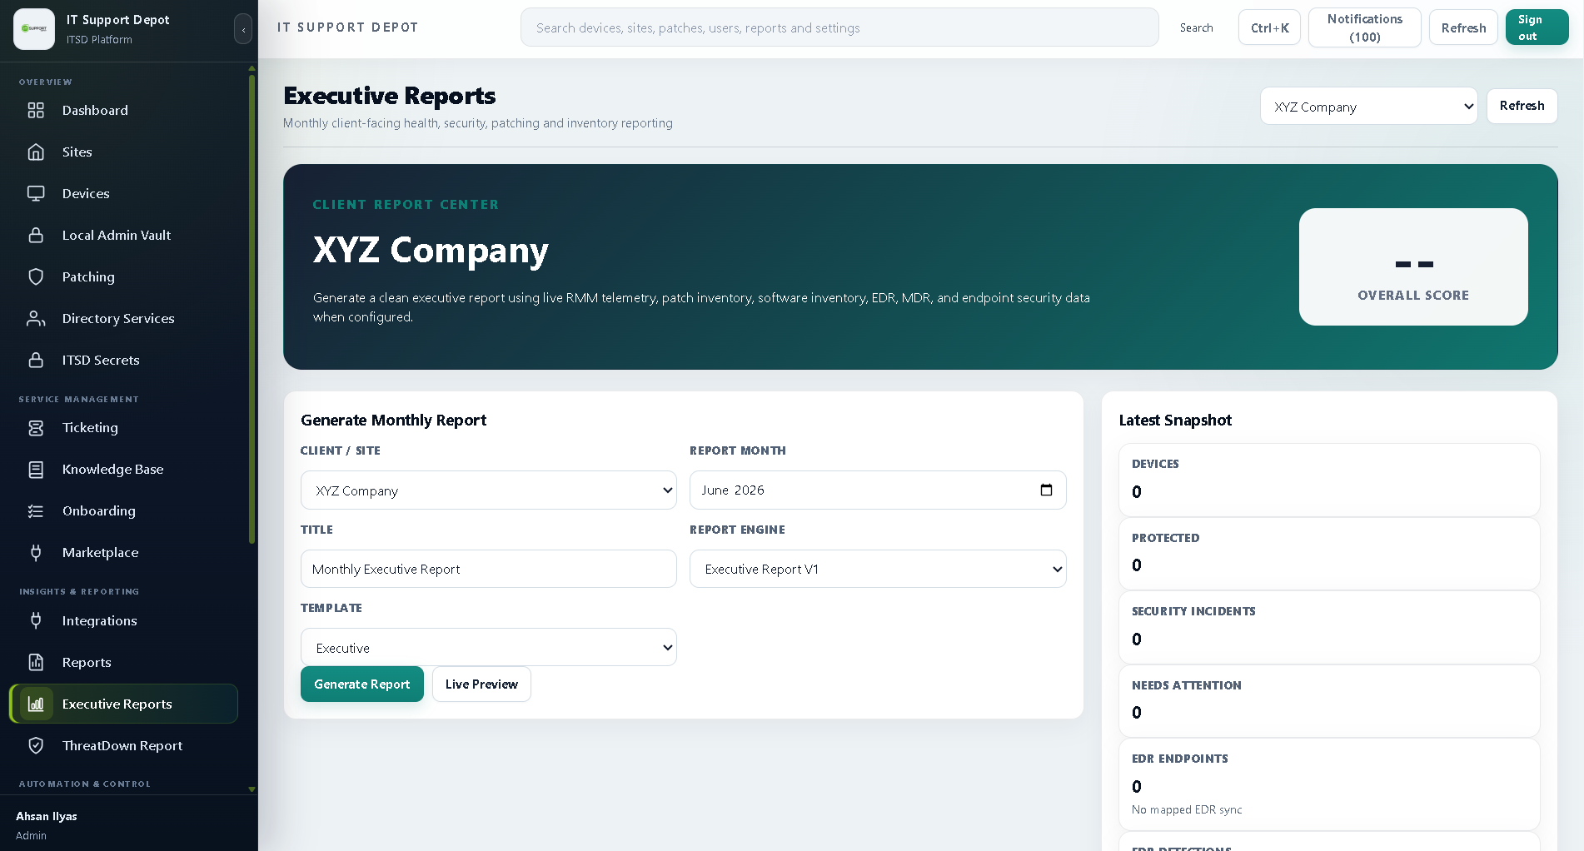
Task: Click the Generate Report button
Action: (362, 684)
